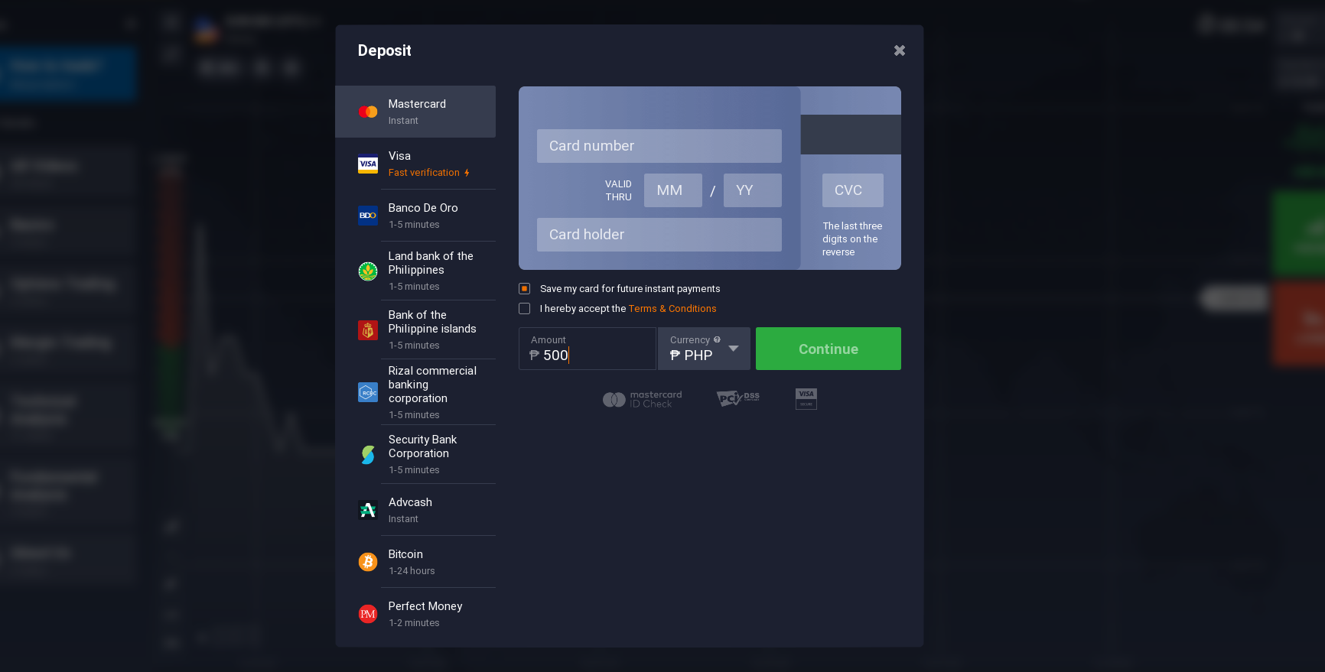1325x672 pixels.
Task: Choose the Mastercard Instant payment method
Action: coord(415,112)
